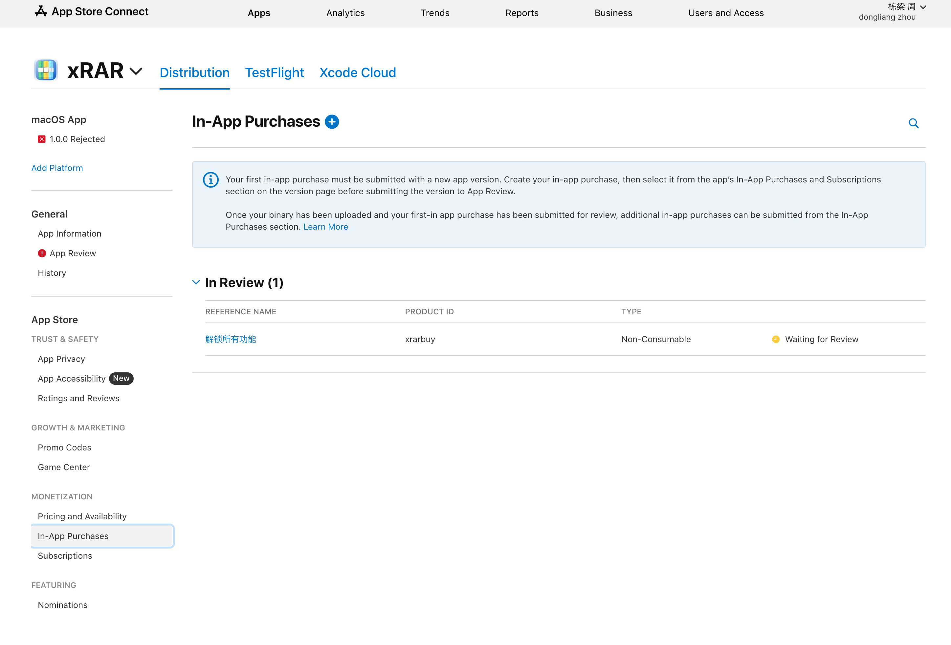951x645 pixels.
Task: Click the red rejected status icon
Action: (42, 139)
